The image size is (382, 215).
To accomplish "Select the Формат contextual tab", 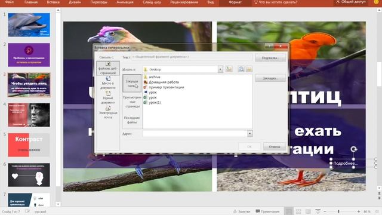I will point(235,2).
